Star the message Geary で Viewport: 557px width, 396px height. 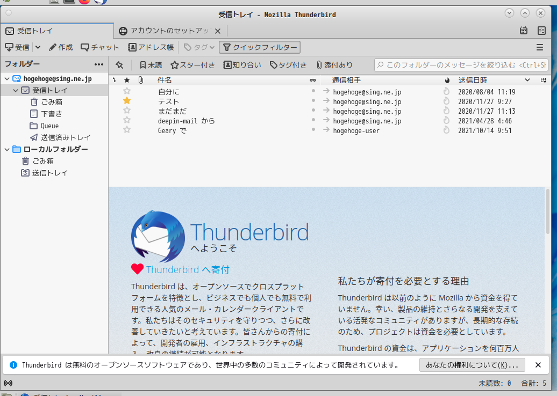tap(127, 130)
